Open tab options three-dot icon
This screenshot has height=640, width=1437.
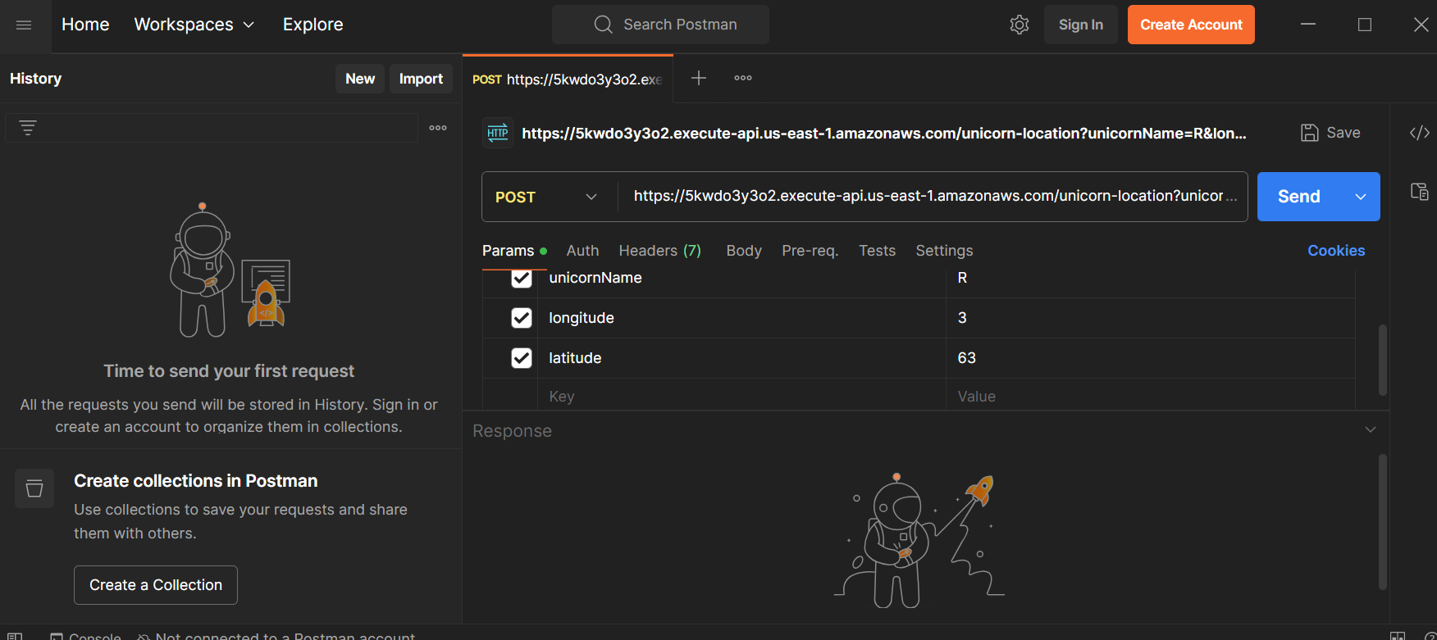[x=743, y=78]
